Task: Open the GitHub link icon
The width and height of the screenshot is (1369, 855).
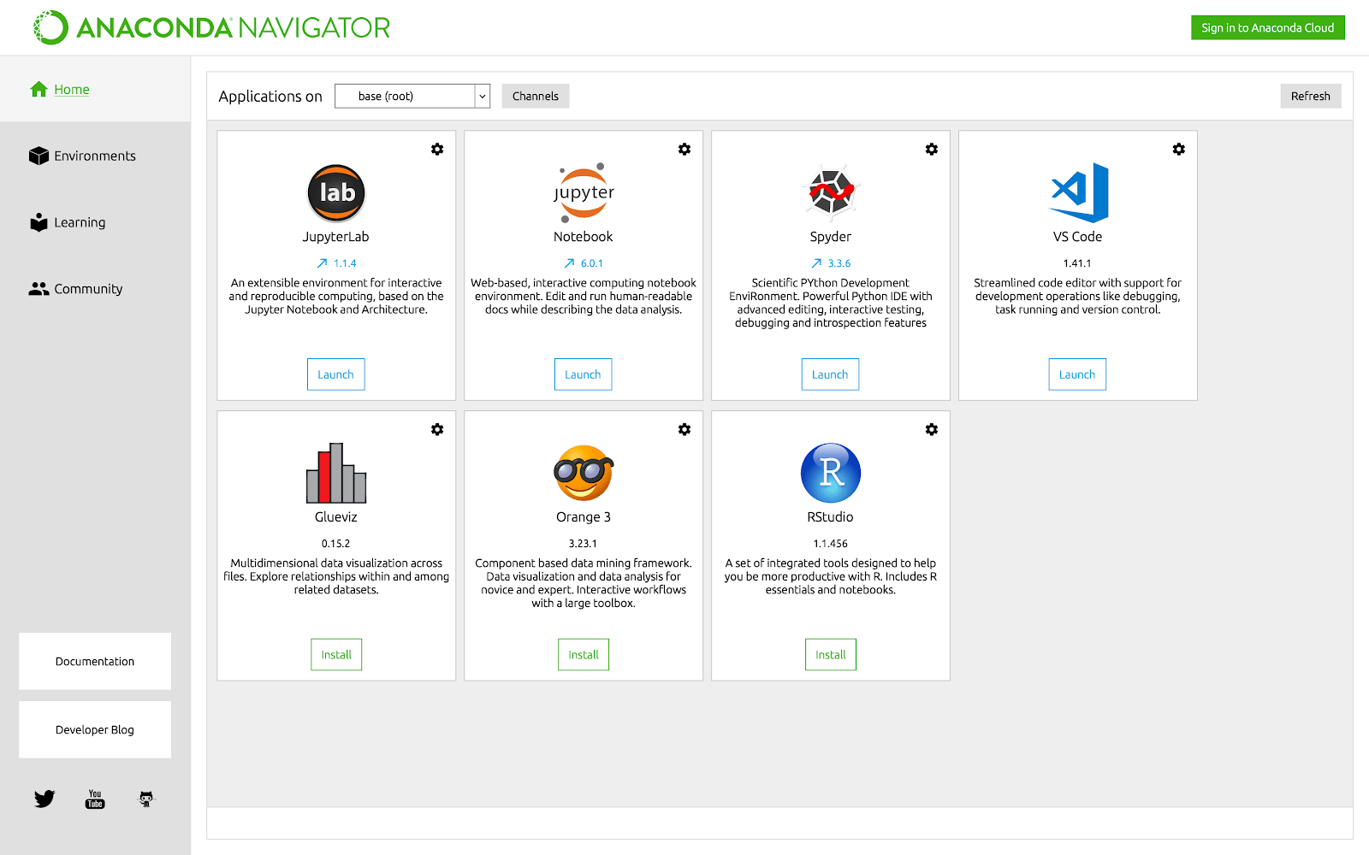Action: pos(146,799)
